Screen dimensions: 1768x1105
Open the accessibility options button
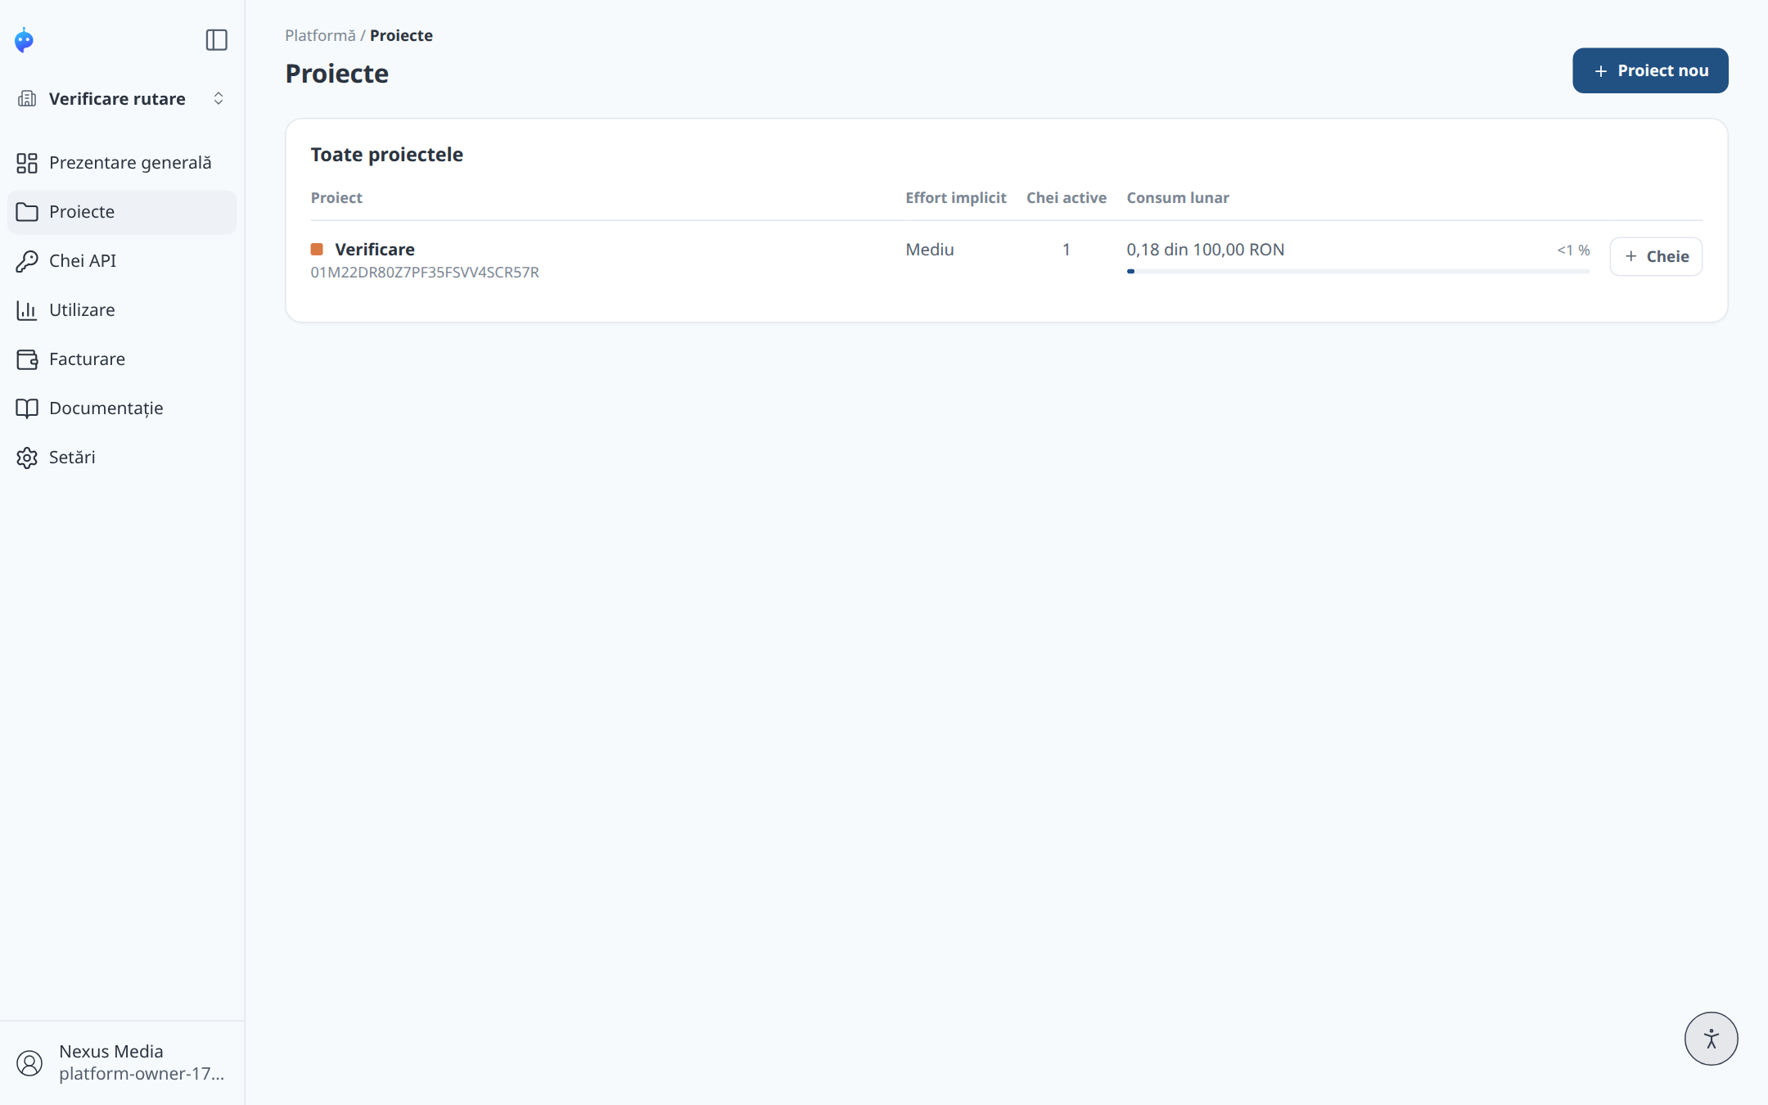1711,1039
